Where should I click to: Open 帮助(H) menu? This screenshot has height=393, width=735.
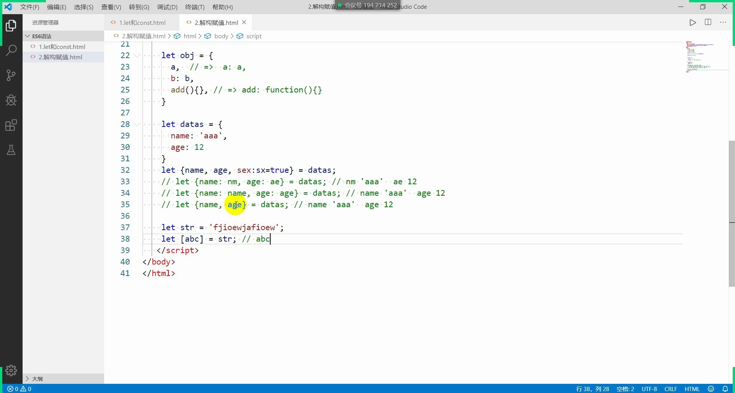point(222,7)
